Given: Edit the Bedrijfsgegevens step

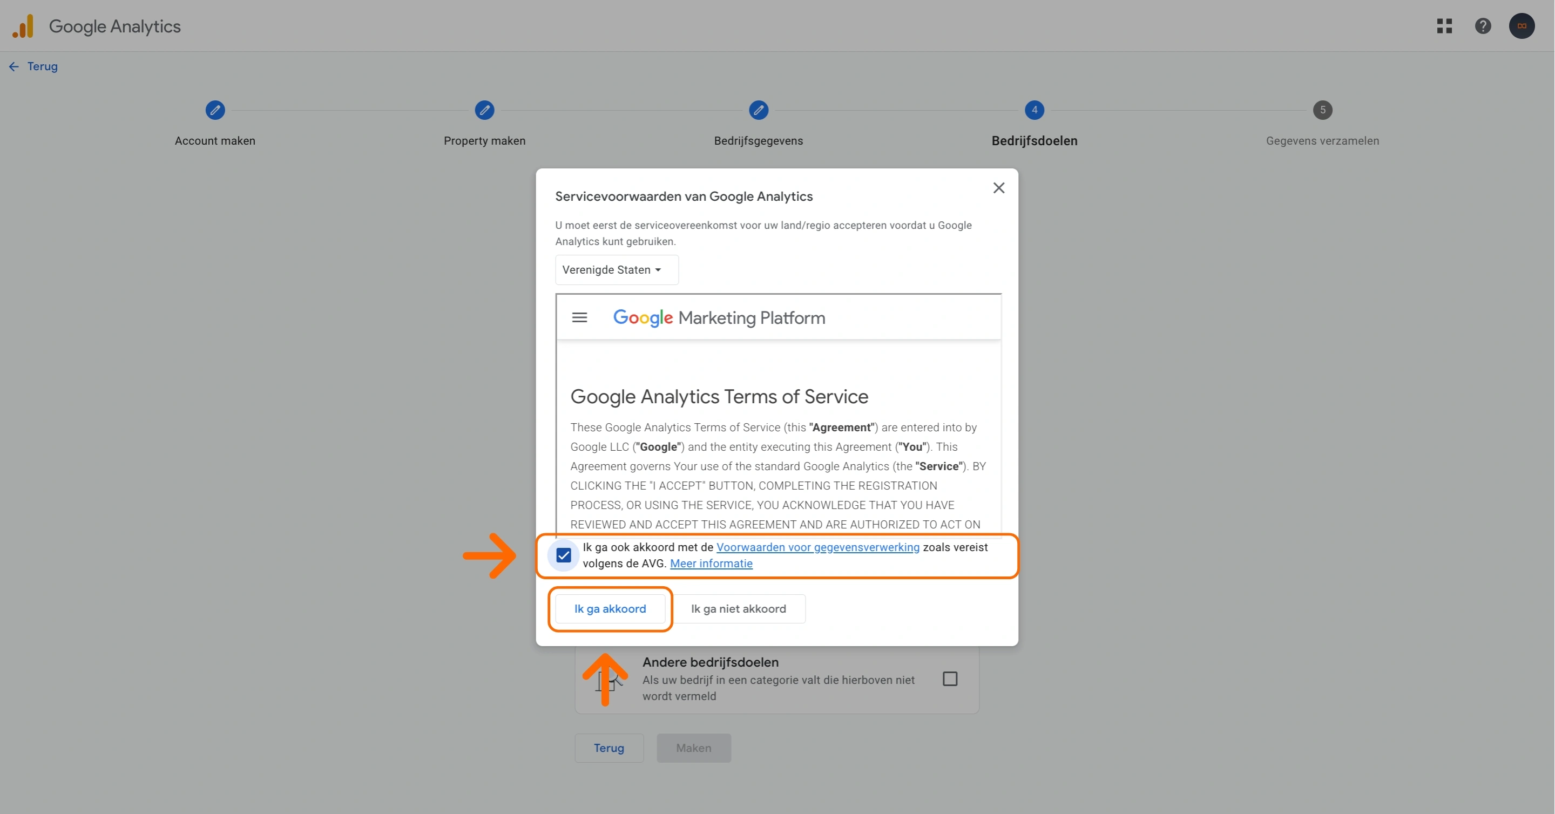Looking at the screenshot, I should [x=758, y=110].
